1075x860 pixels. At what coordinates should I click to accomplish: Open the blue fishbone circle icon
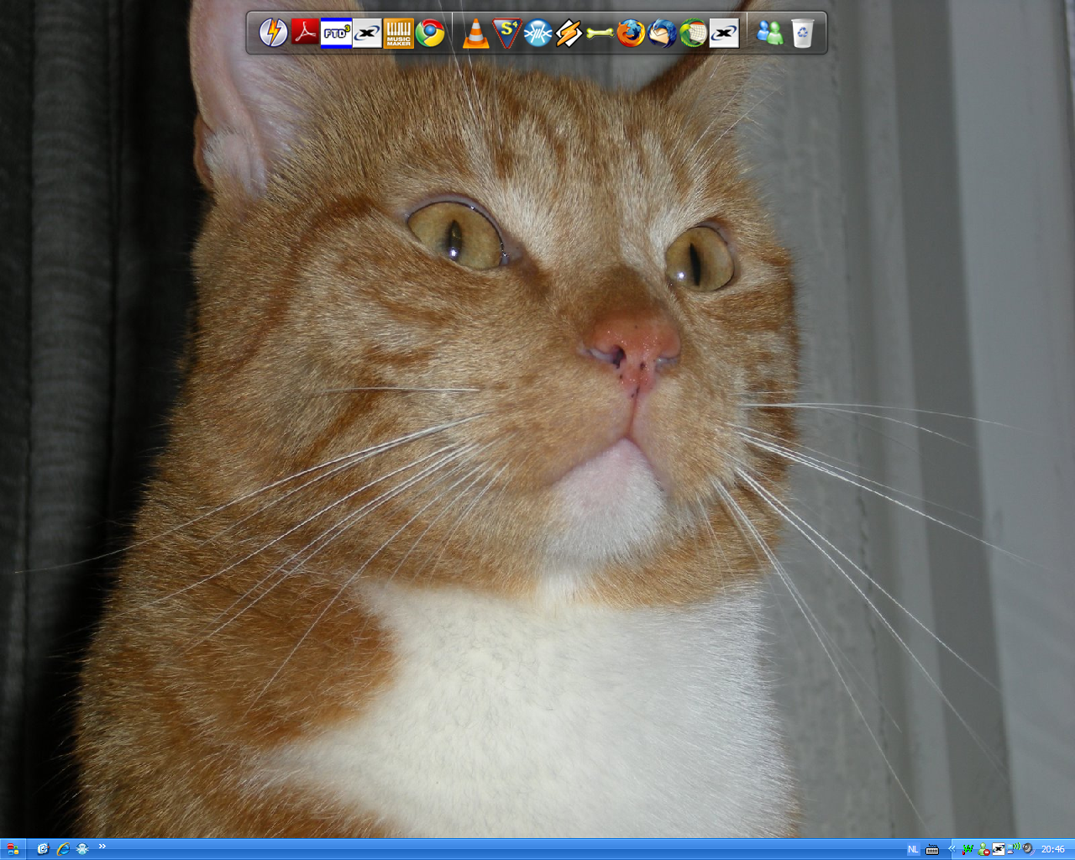tap(537, 33)
